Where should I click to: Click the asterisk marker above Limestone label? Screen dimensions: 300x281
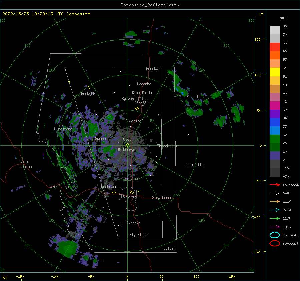point(63,126)
